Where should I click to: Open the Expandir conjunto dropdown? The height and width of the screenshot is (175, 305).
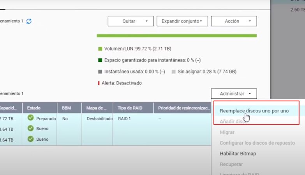point(182,21)
